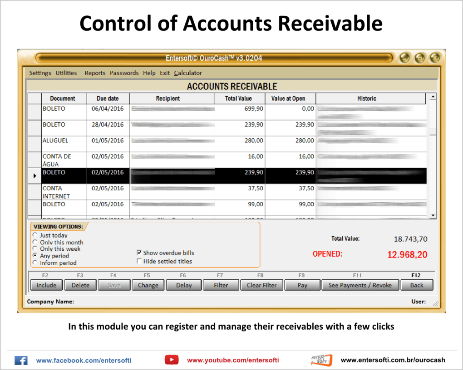Click the first round gold title bar button
This screenshot has height=370, width=463.
405,58
